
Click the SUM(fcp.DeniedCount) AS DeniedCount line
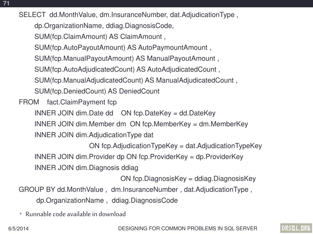click(x=97, y=91)
